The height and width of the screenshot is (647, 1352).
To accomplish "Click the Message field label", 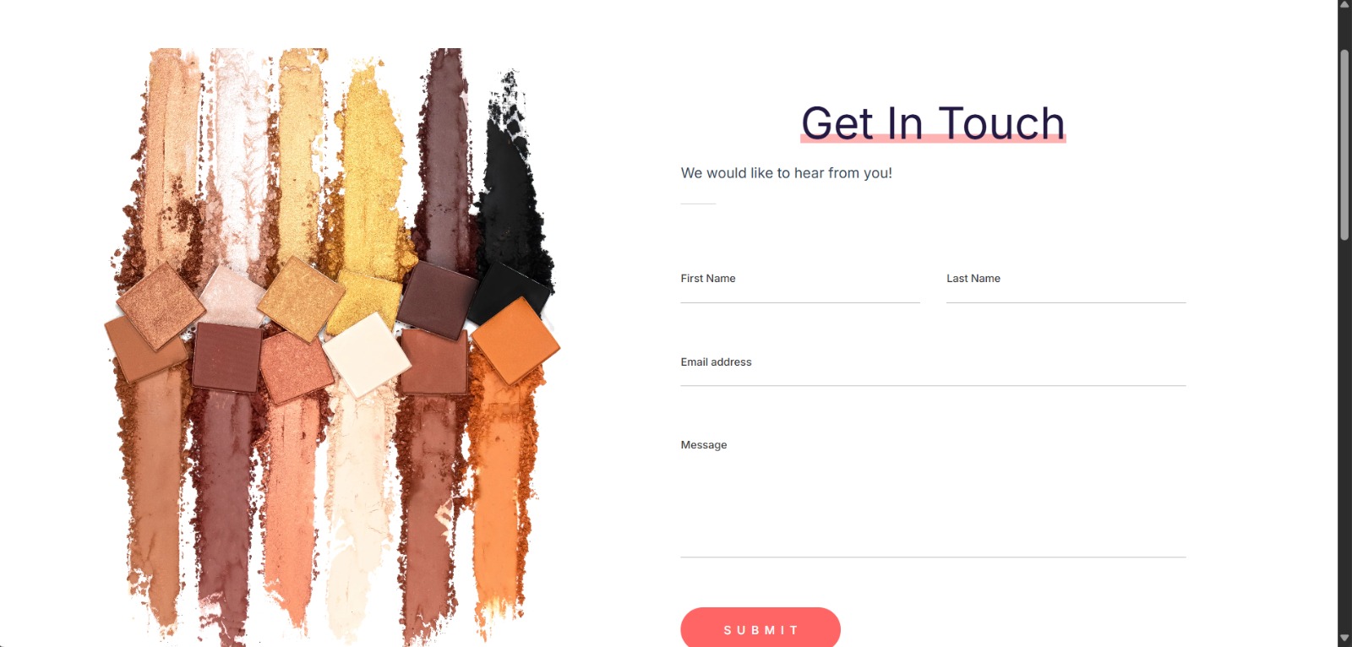I will pyautogui.click(x=704, y=445).
